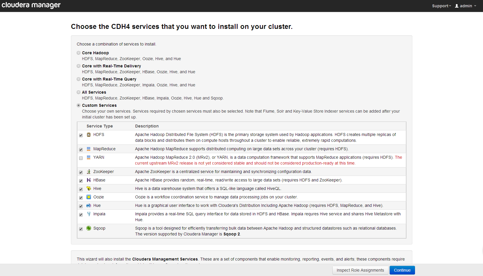Click the YARN service name
The height and width of the screenshot is (276, 483).
(x=99, y=157)
